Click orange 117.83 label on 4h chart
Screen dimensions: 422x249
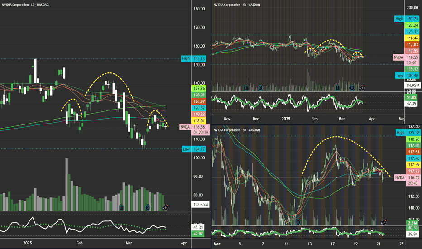(x=412, y=45)
